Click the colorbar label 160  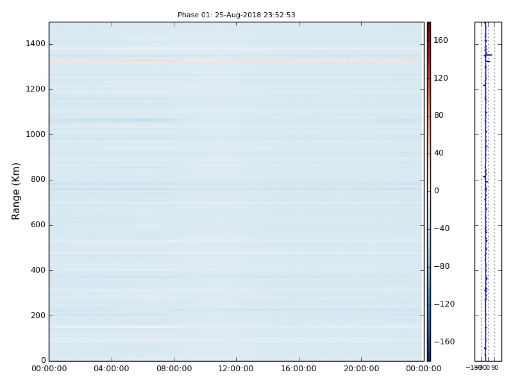[x=441, y=40]
